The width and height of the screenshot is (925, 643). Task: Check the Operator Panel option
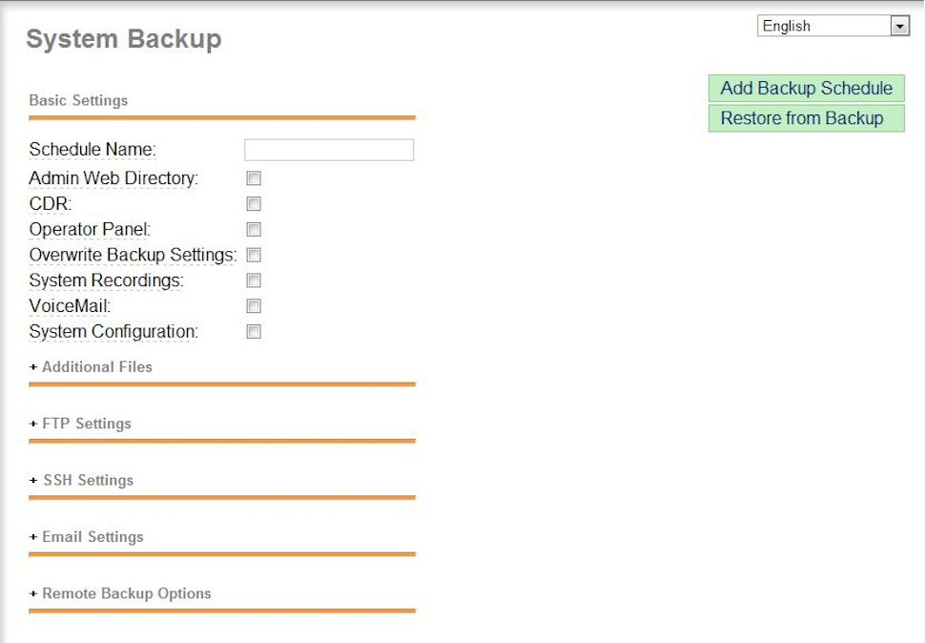[254, 230]
